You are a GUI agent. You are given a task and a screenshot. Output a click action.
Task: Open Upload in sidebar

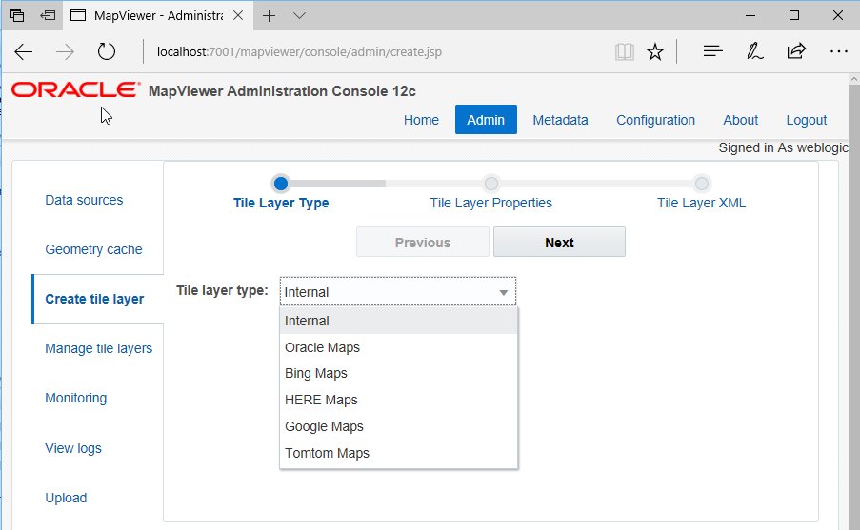[66, 498]
